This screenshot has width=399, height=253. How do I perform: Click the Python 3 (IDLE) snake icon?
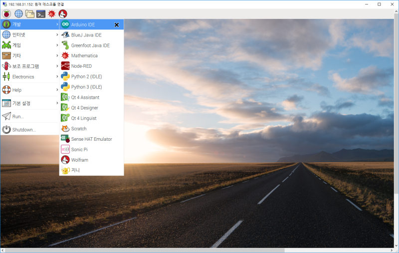[65, 87]
